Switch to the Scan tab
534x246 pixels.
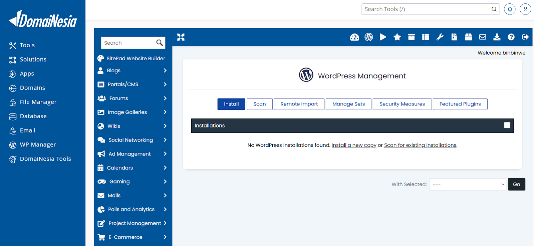click(260, 104)
